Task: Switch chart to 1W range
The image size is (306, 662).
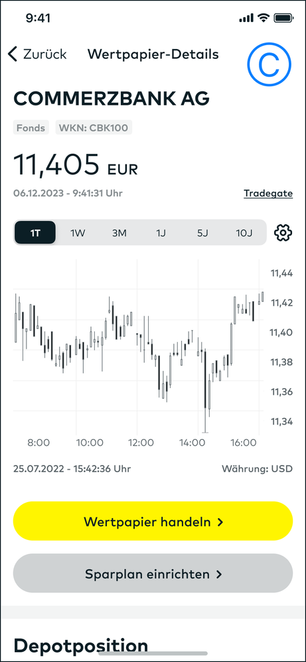Action: tap(78, 233)
